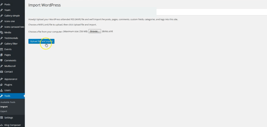The height and width of the screenshot is (127, 267).
Task: Click the Events calendar icon
Action: click(2, 49)
